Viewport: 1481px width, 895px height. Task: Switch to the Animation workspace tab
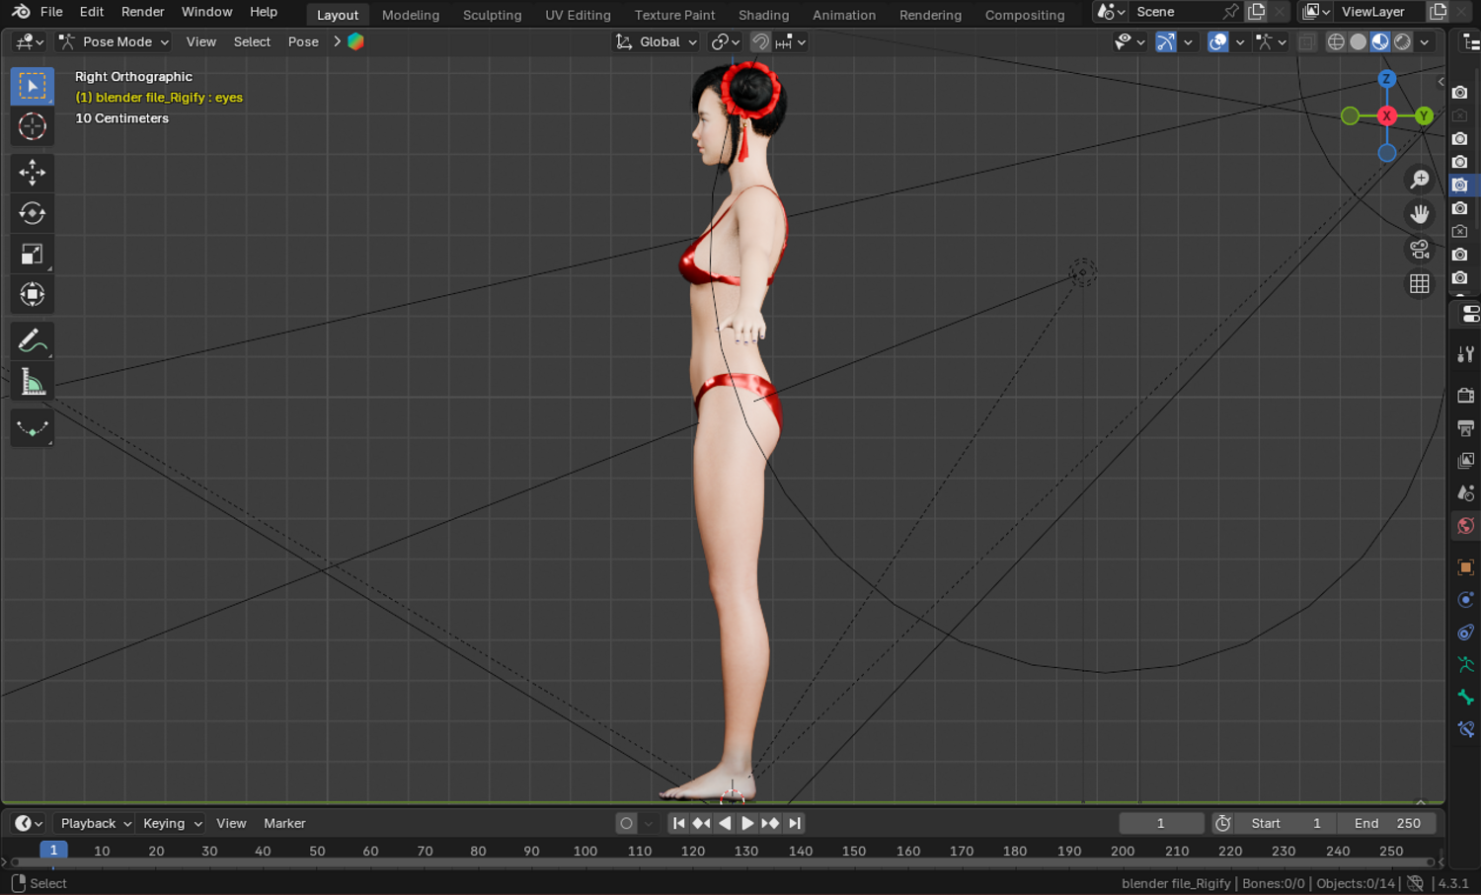(843, 15)
